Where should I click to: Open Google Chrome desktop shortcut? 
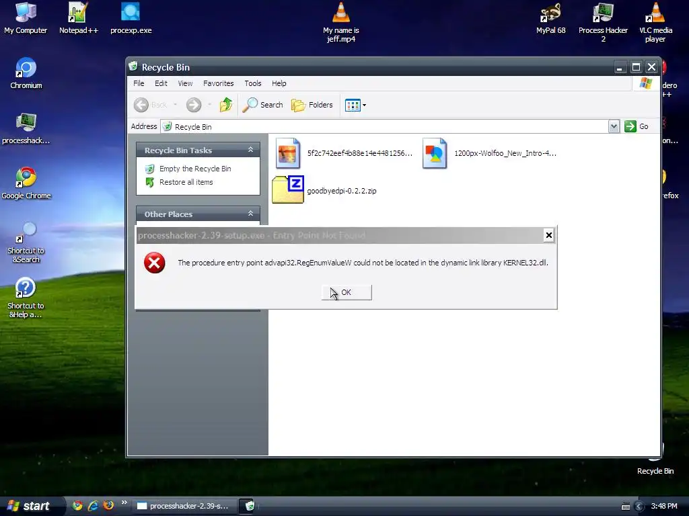coord(26,183)
